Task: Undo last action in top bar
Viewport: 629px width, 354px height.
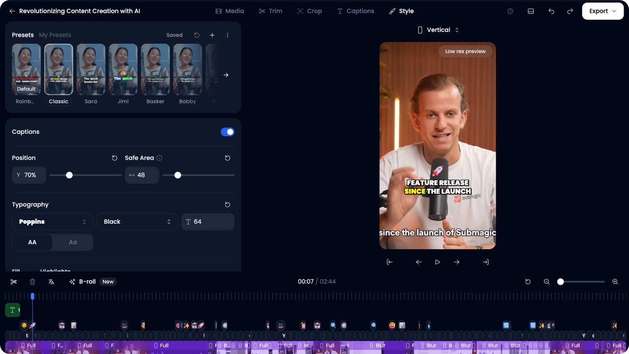Action: click(551, 11)
